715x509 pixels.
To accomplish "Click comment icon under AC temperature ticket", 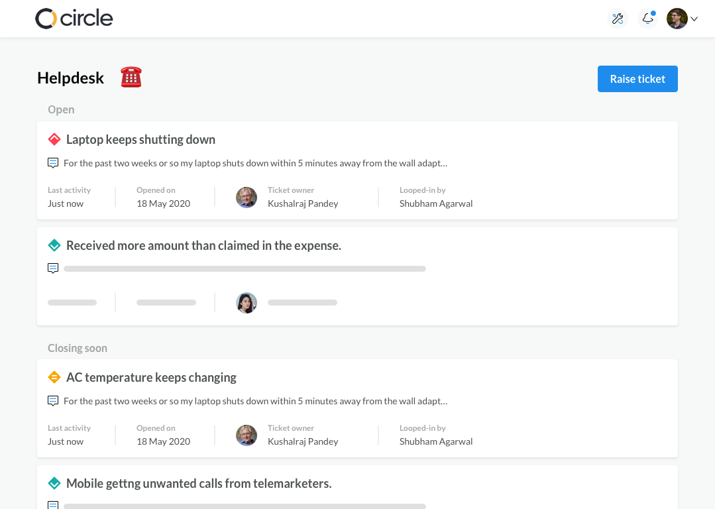I will point(53,400).
